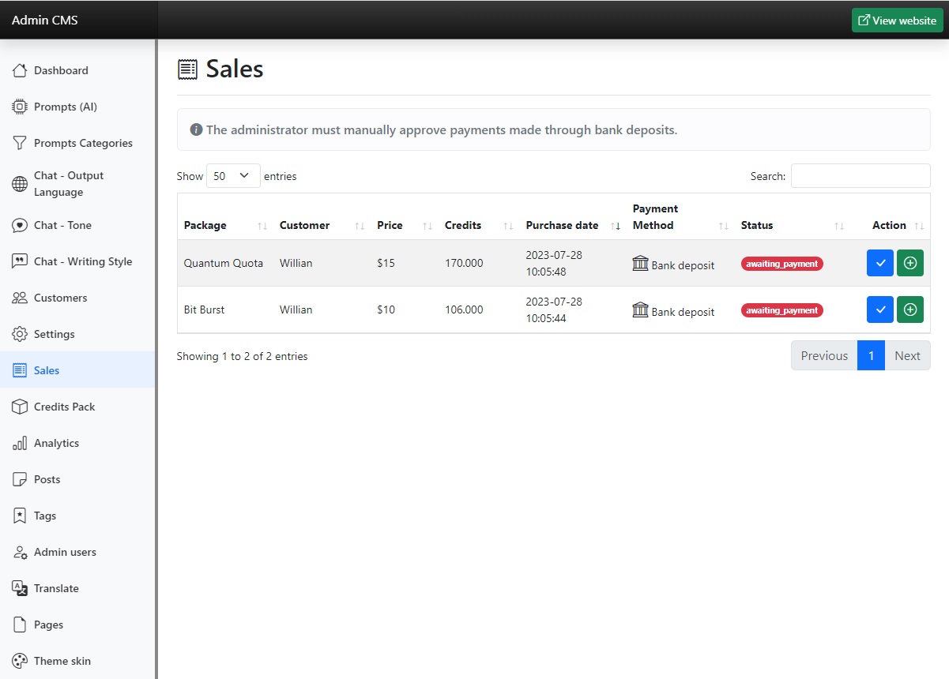The width and height of the screenshot is (949, 679).
Task: Click the Next pagination button
Action: point(907,355)
